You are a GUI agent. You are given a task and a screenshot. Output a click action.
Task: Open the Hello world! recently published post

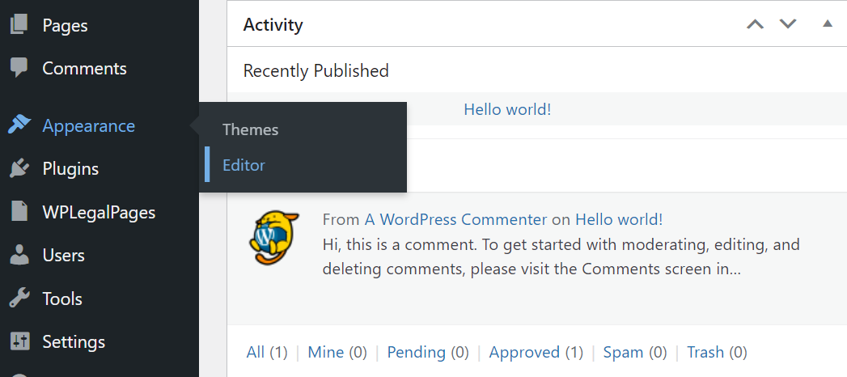507,109
